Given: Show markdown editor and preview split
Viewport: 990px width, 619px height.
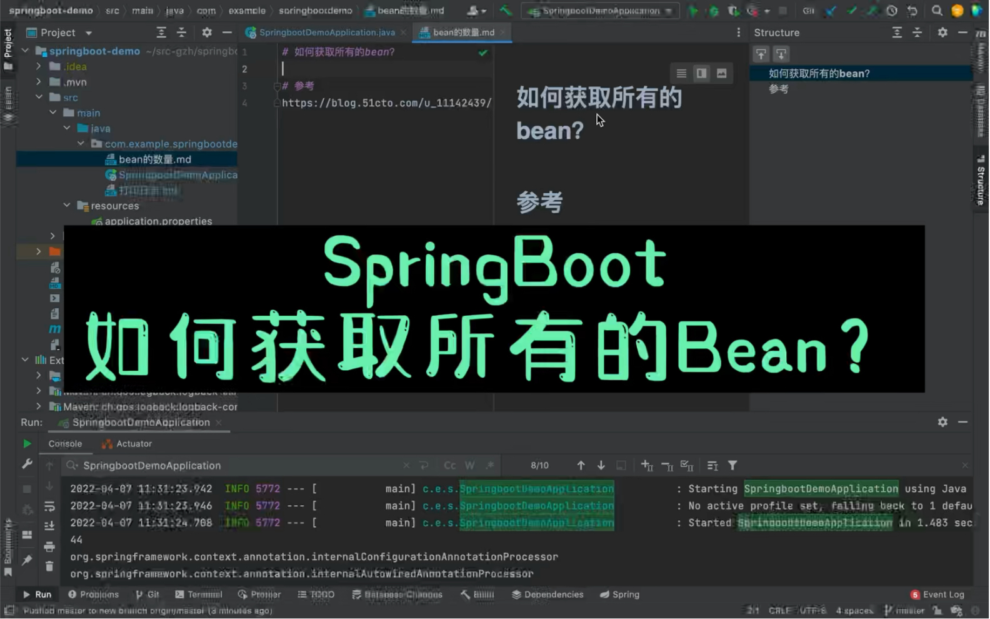Looking at the screenshot, I should coord(701,73).
